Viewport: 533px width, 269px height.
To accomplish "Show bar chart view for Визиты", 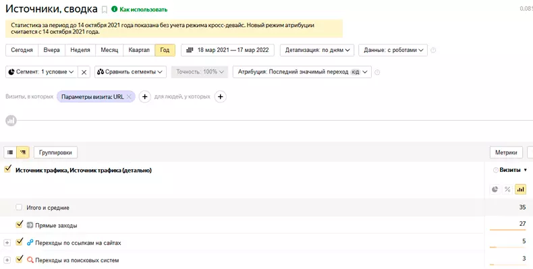I will coord(520,189).
